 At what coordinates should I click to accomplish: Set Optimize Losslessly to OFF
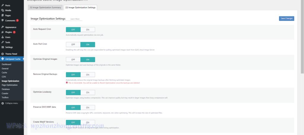73,92
